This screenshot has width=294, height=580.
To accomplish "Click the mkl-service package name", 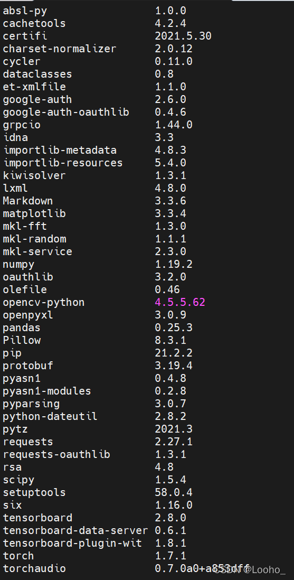I will (x=37, y=251).
